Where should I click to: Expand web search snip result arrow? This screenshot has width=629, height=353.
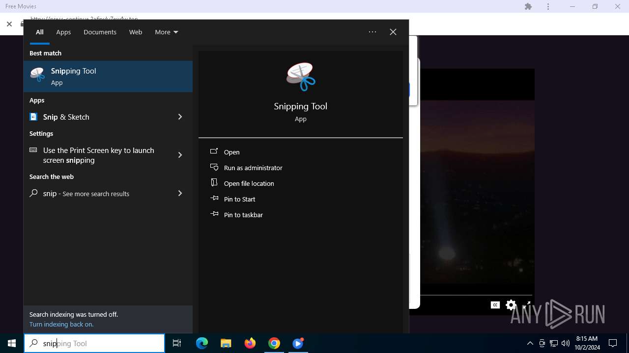click(180, 193)
